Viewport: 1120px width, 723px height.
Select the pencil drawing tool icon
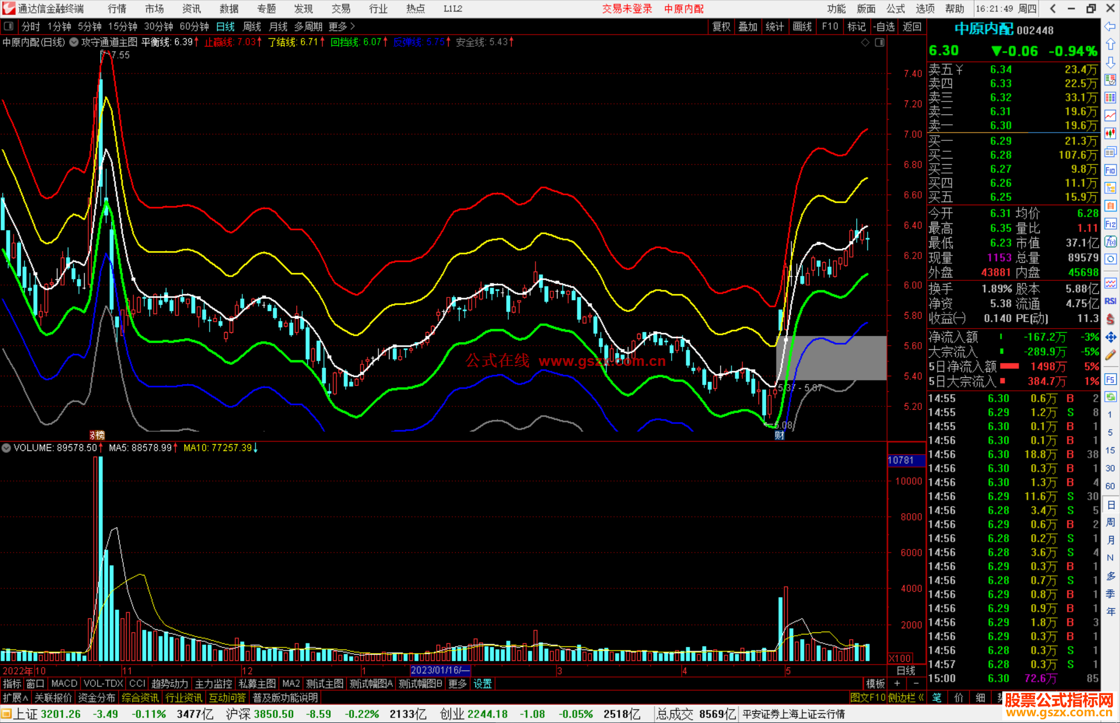1110,356
